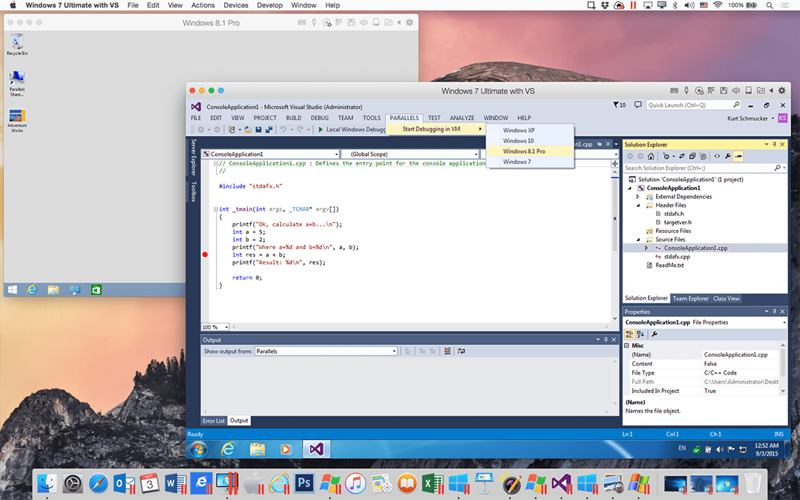Screen dimensions: 800x500
Task: Click the Store icon on Windows 8.1 taskbar
Action: [x=96, y=290]
